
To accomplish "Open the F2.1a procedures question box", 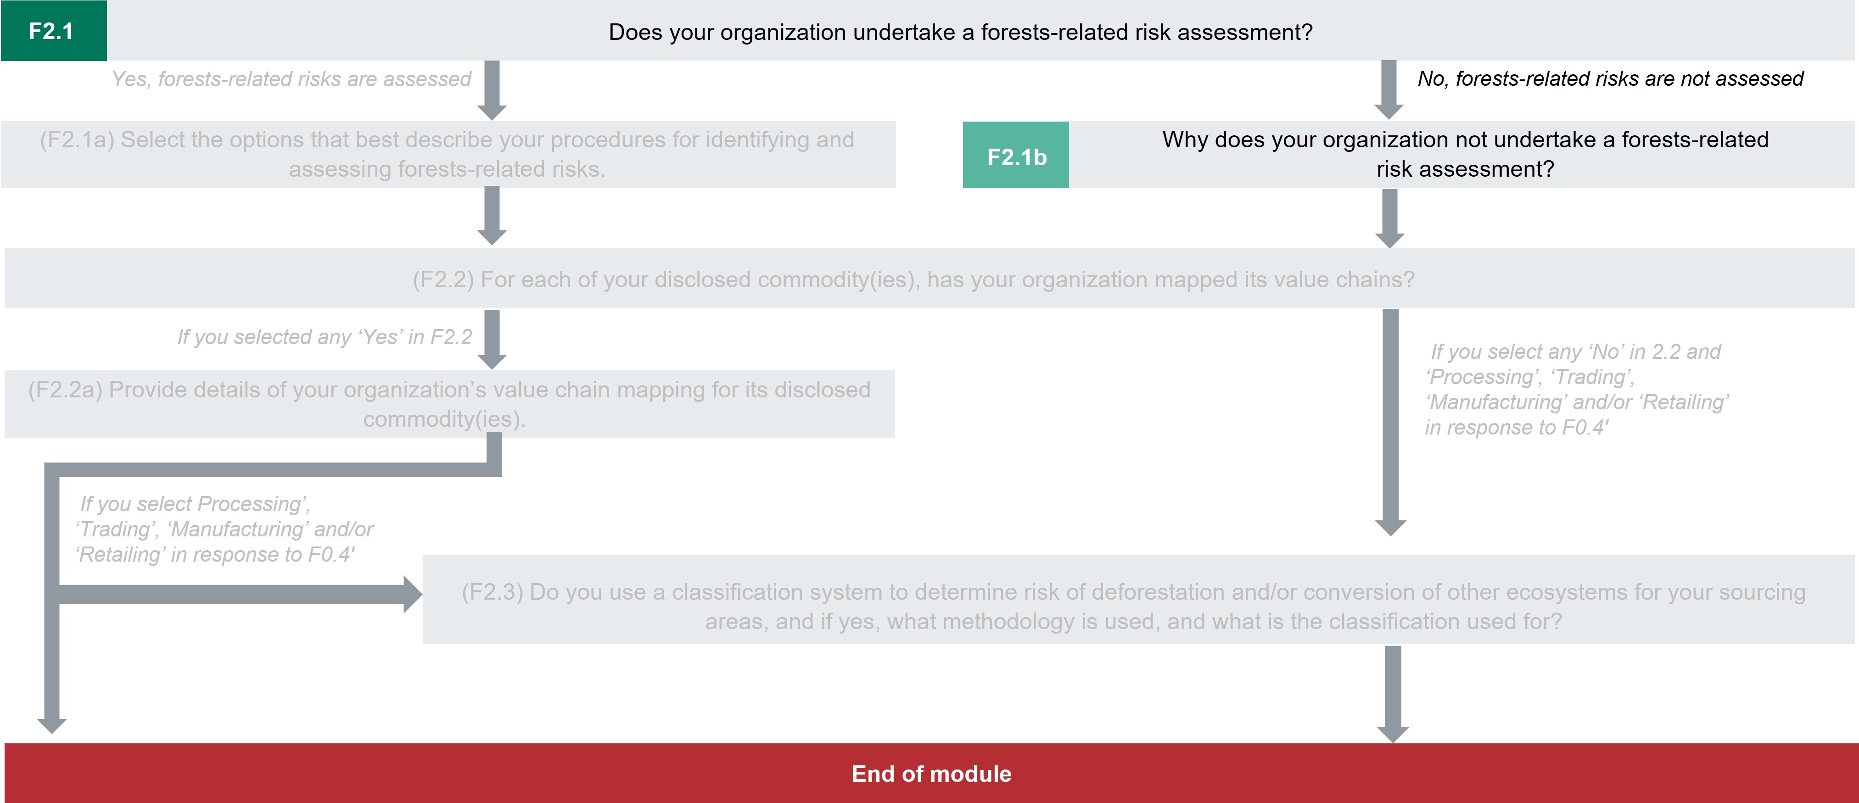I will click(448, 154).
